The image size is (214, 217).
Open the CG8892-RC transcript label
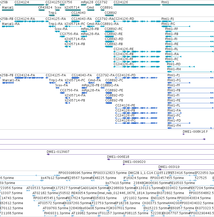point(114,29)
